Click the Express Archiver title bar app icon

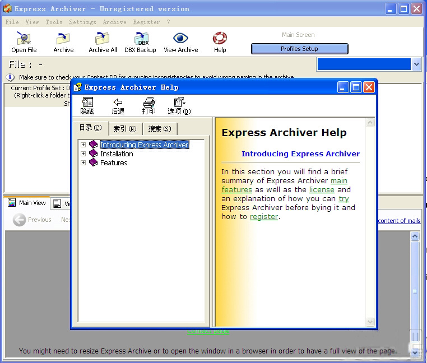tap(7, 8)
